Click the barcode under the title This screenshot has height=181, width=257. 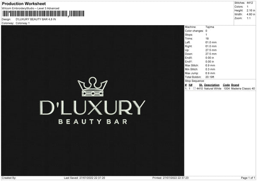click(x=43, y=14)
